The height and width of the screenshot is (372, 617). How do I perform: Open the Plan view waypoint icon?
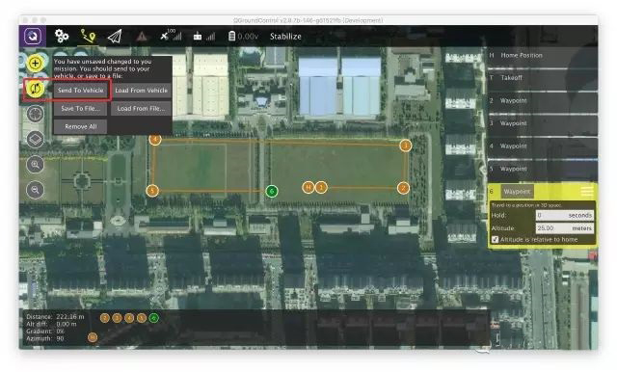(x=88, y=37)
